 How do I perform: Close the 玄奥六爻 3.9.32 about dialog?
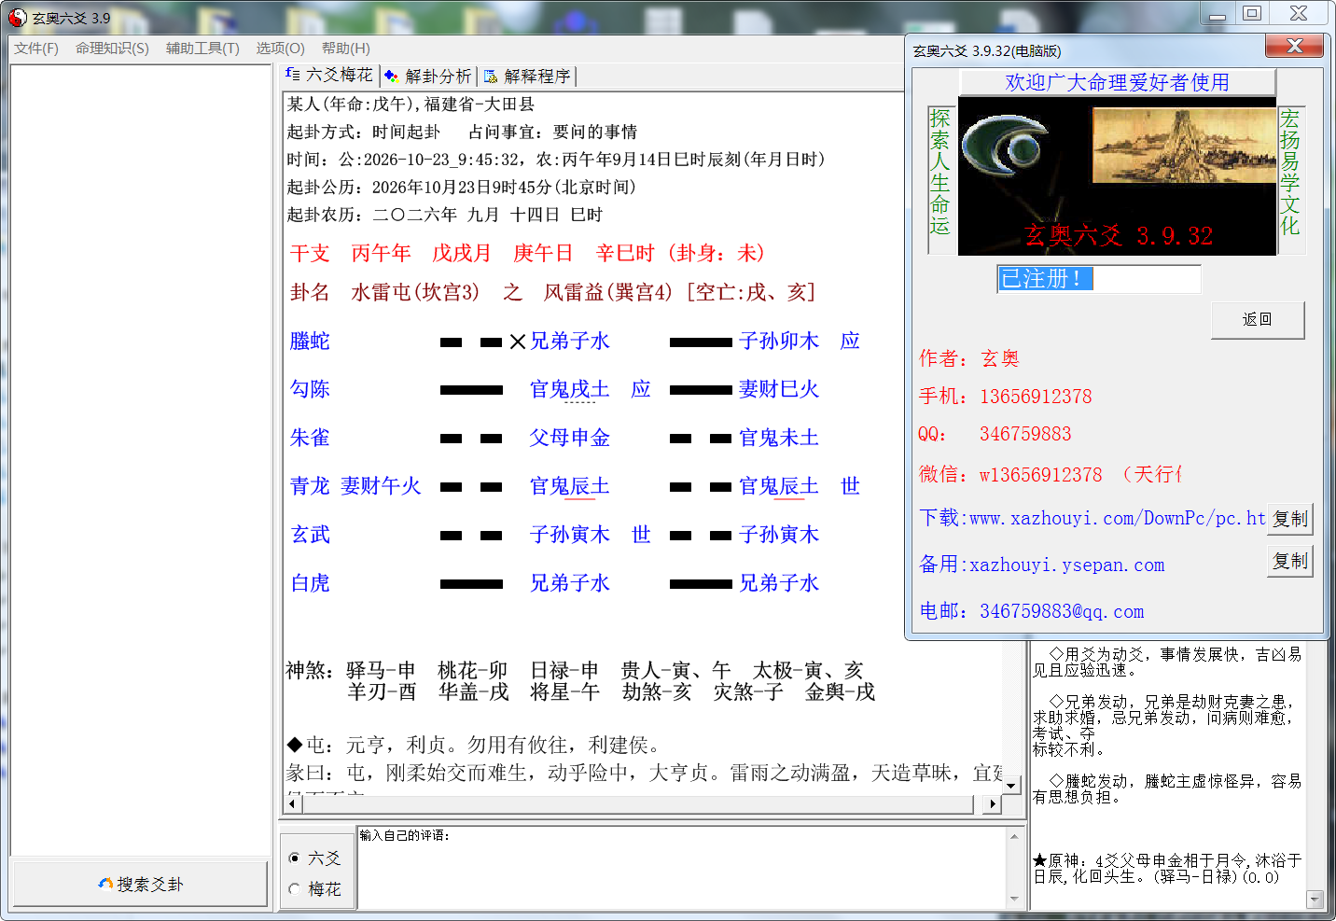point(1295,47)
